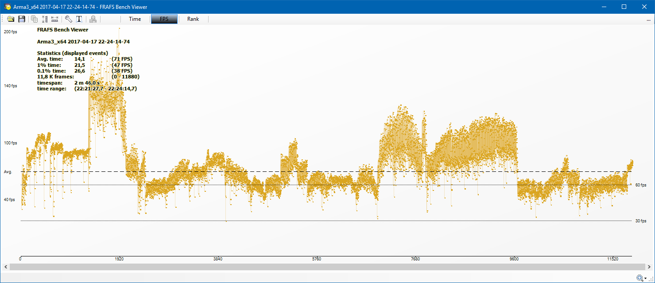Image resolution: width=655 pixels, height=283 pixels.
Task: Switch to the Rank view
Action: (193, 19)
